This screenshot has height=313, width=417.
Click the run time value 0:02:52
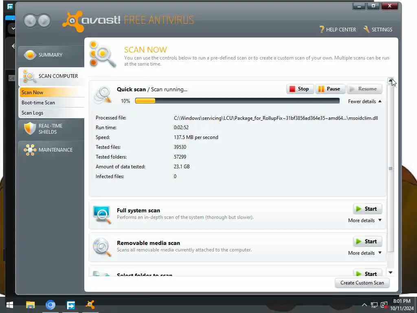[x=181, y=128]
